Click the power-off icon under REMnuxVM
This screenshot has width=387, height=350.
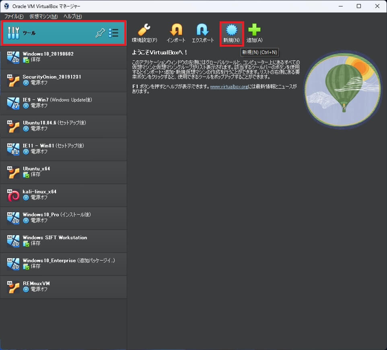point(26,289)
